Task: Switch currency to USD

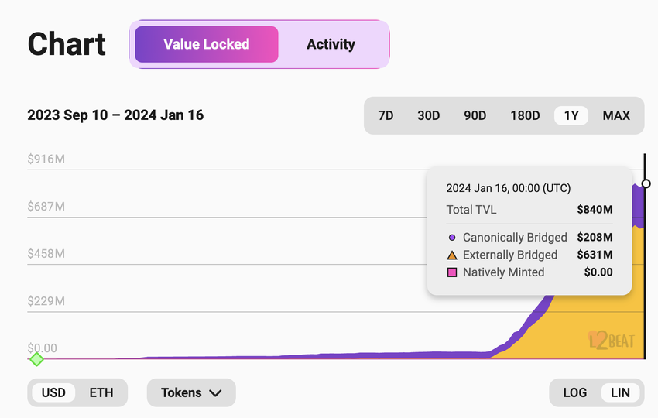Action: [53, 392]
